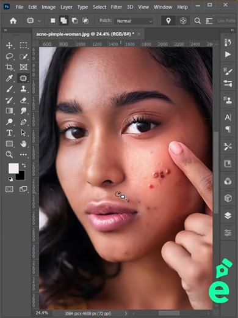Toggle Add to selection mode

(63, 21)
